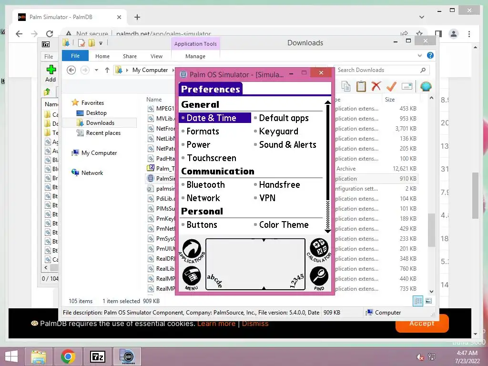The width and height of the screenshot is (488, 366).
Task: Click the Explorer up-one-level arrow
Action: coord(107,70)
